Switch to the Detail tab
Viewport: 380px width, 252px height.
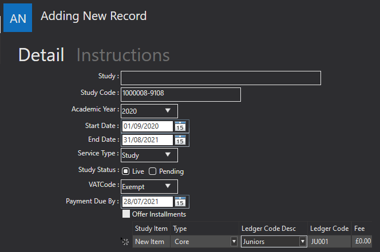point(41,55)
